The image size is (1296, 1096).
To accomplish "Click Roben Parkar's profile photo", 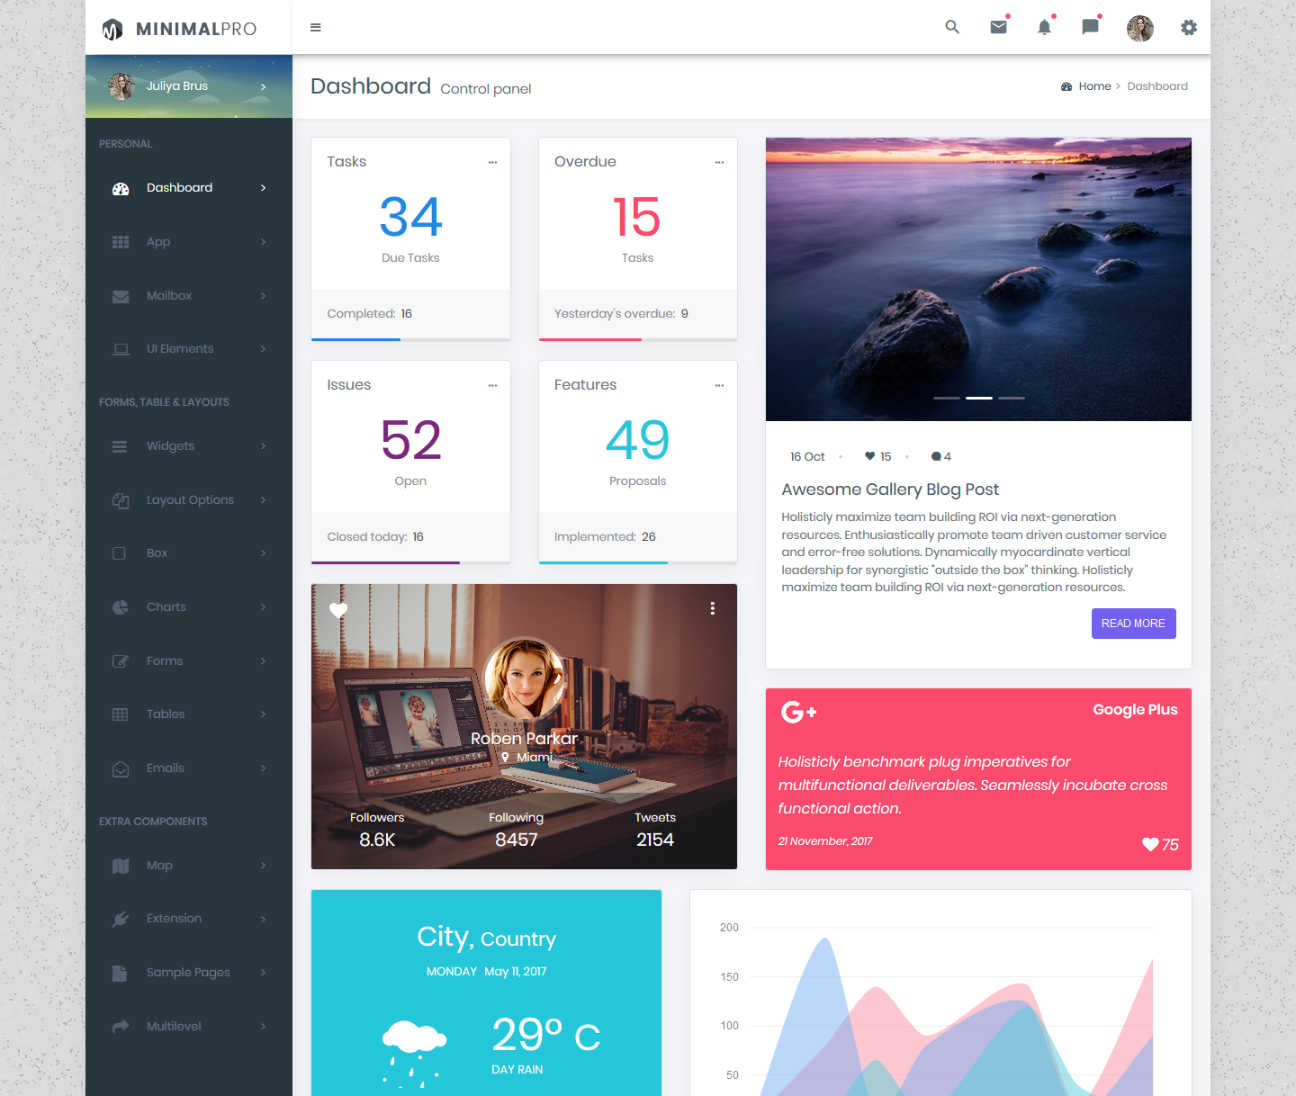I will pos(525,678).
